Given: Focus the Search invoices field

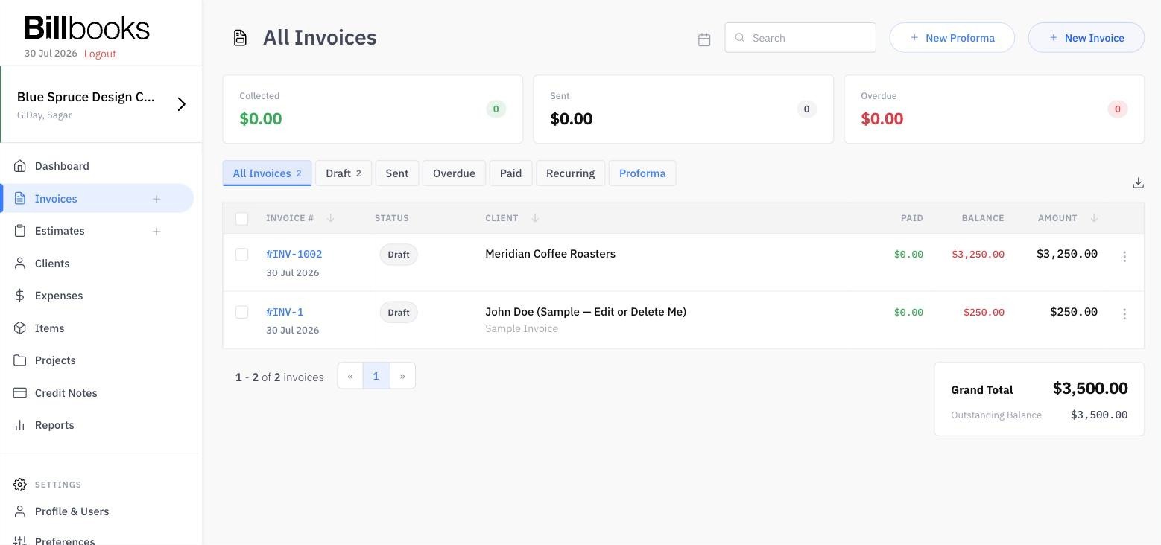Looking at the screenshot, I should coord(800,38).
